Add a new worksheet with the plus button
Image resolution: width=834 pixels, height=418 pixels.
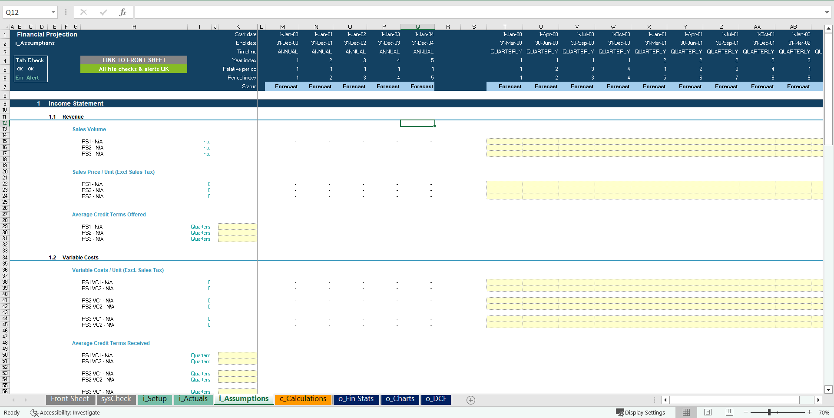pos(470,400)
